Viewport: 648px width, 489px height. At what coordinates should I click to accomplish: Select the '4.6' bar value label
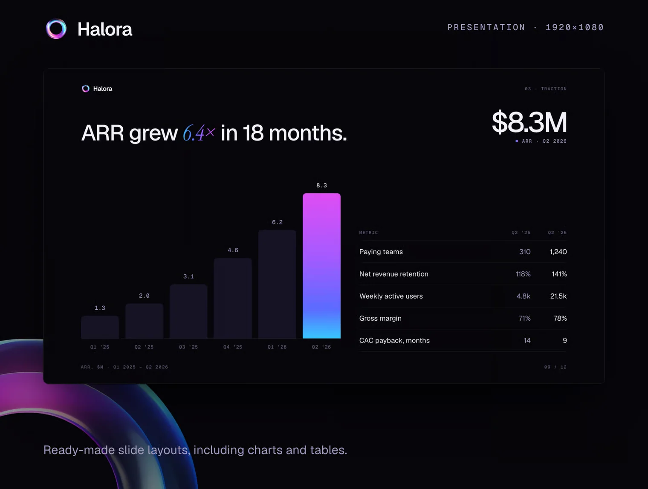(x=233, y=250)
